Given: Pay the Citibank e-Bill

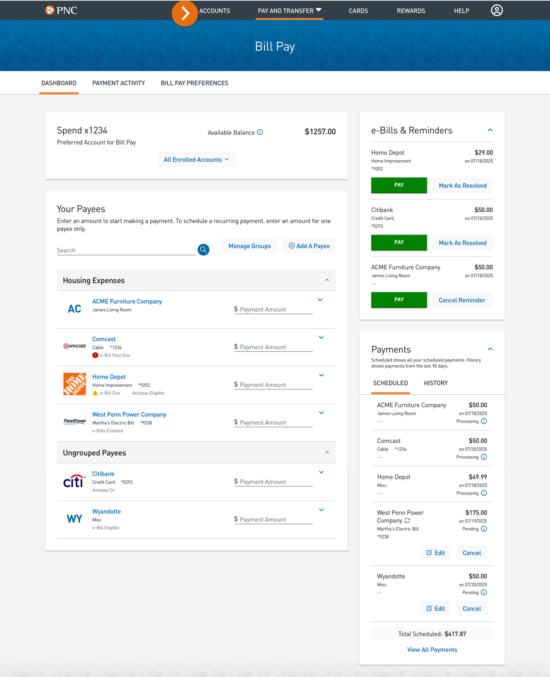Looking at the screenshot, I should click(399, 242).
